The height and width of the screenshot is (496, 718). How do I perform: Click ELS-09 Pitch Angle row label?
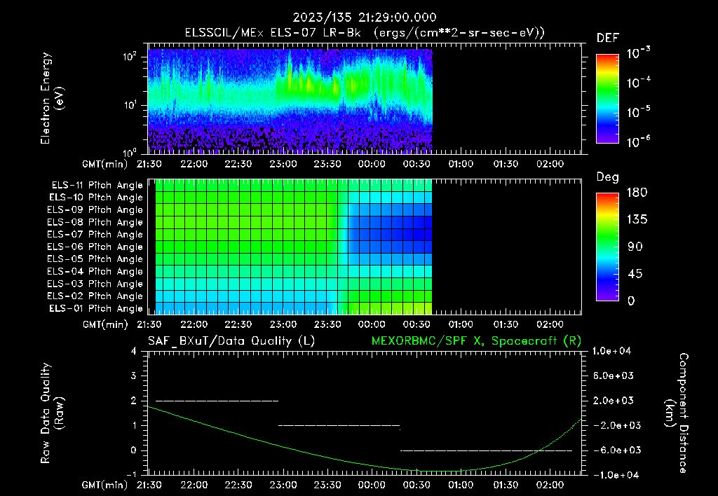tap(95, 210)
